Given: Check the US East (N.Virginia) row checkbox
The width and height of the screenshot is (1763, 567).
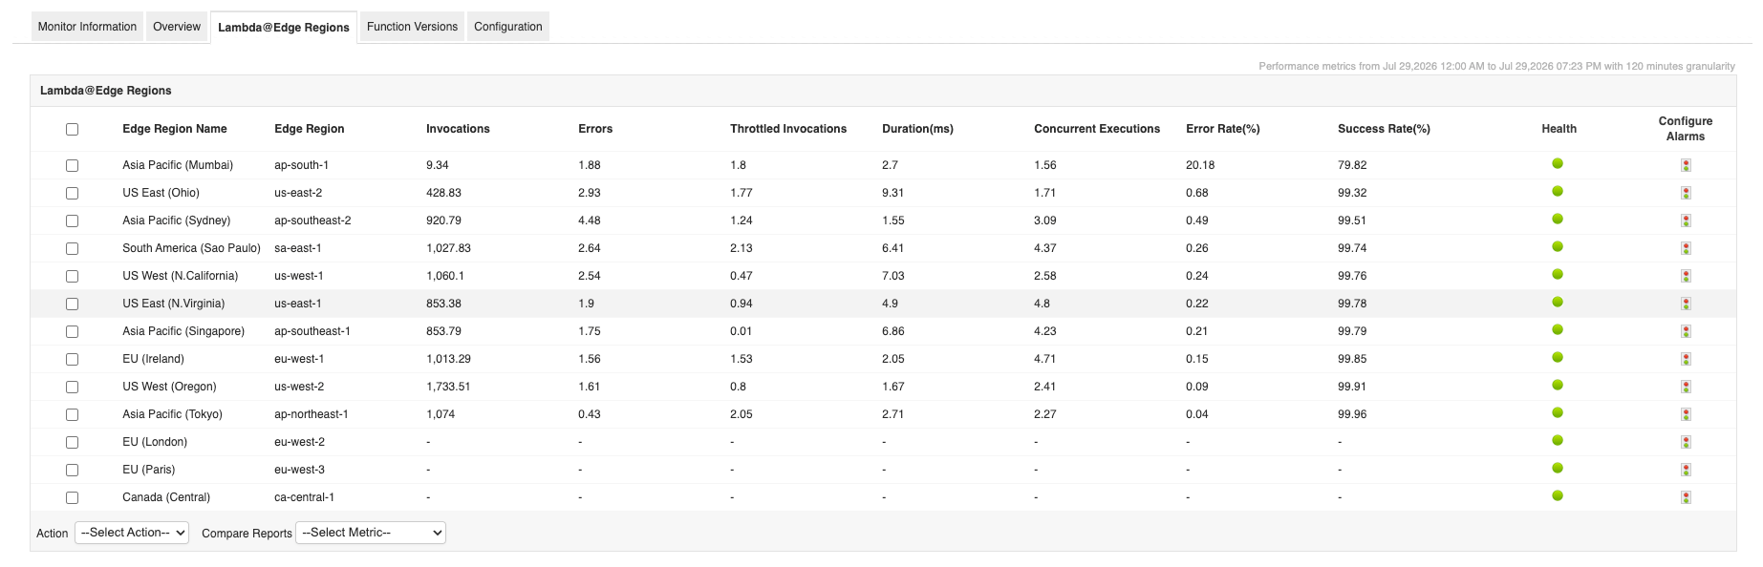Looking at the screenshot, I should point(72,304).
